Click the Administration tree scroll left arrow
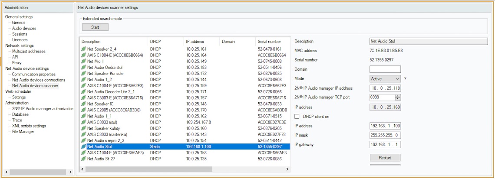 7,172
